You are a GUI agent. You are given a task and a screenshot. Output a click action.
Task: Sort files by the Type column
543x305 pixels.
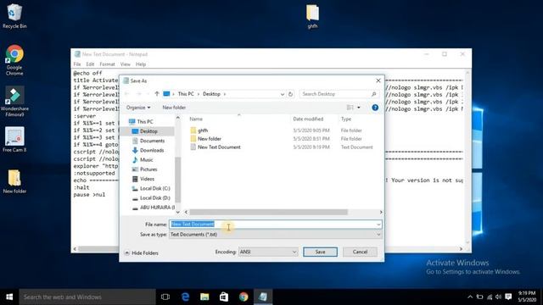[346, 119]
